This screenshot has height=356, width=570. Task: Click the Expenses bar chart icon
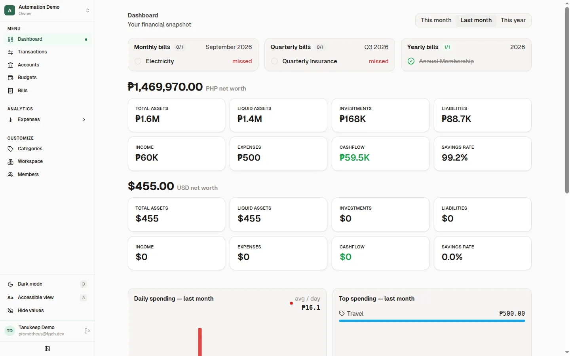click(x=11, y=119)
